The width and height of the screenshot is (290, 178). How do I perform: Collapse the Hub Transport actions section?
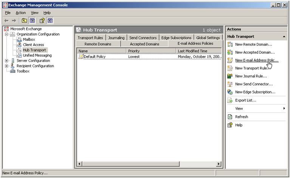pos(284,37)
